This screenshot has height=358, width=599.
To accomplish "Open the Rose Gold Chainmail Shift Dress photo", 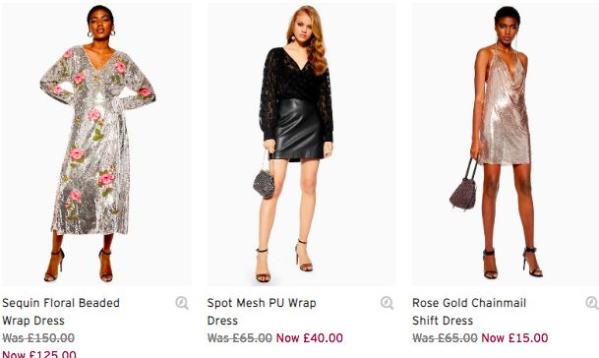I will (506, 145).
